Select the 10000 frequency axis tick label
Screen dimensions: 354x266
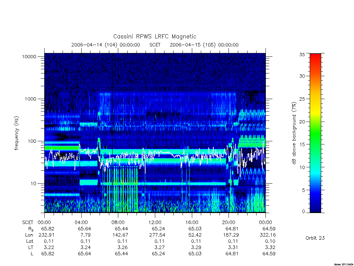pyautogui.click(x=29, y=56)
